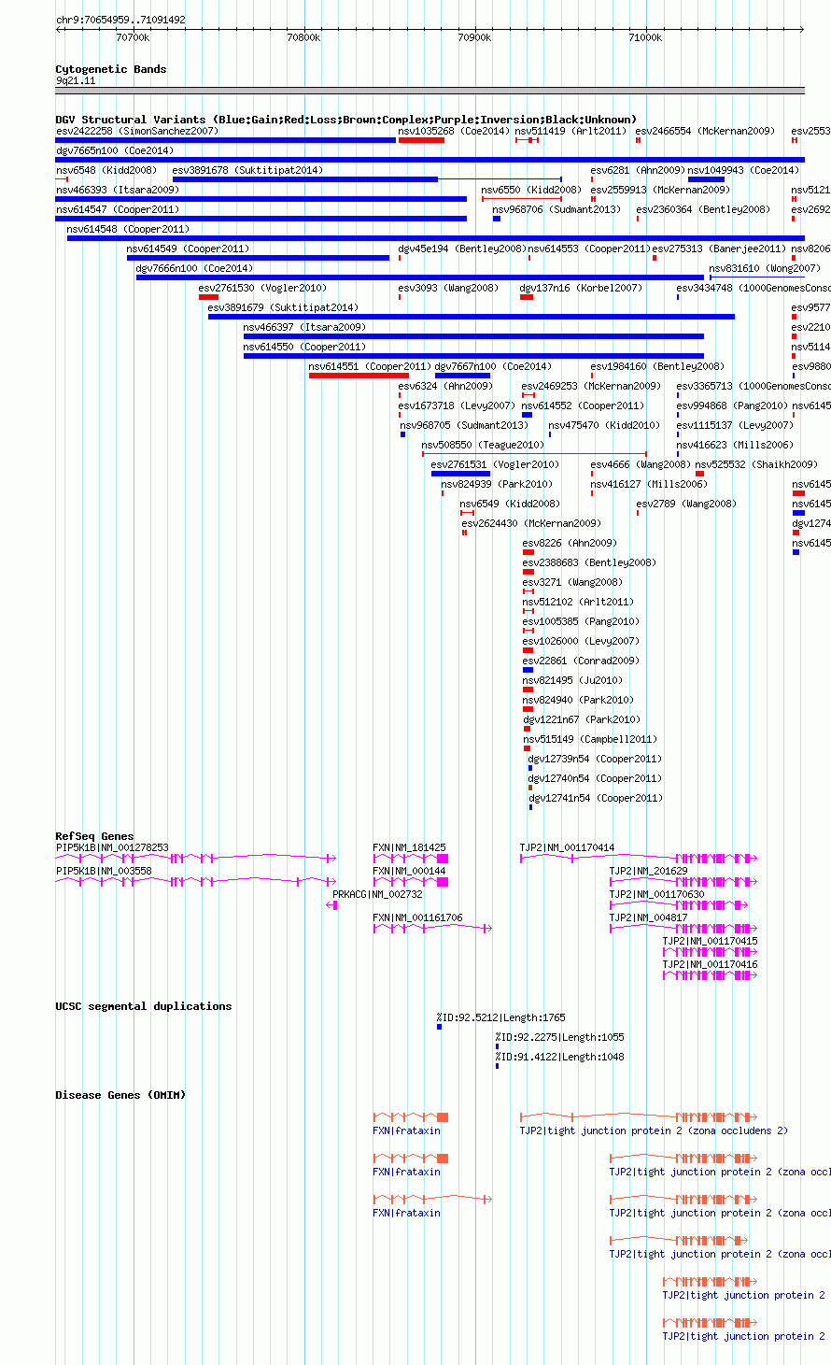Select variant nsv508550 (Teague2010)
This screenshot has width=831, height=1365.
[484, 446]
